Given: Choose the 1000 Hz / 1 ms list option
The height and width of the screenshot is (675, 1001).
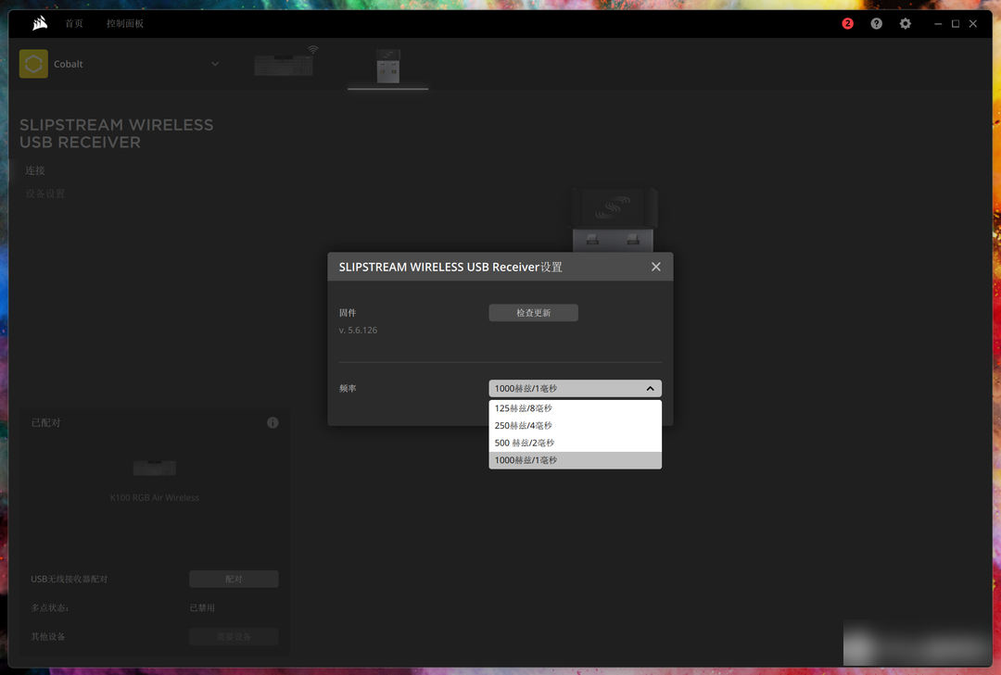Looking at the screenshot, I should 576,460.
